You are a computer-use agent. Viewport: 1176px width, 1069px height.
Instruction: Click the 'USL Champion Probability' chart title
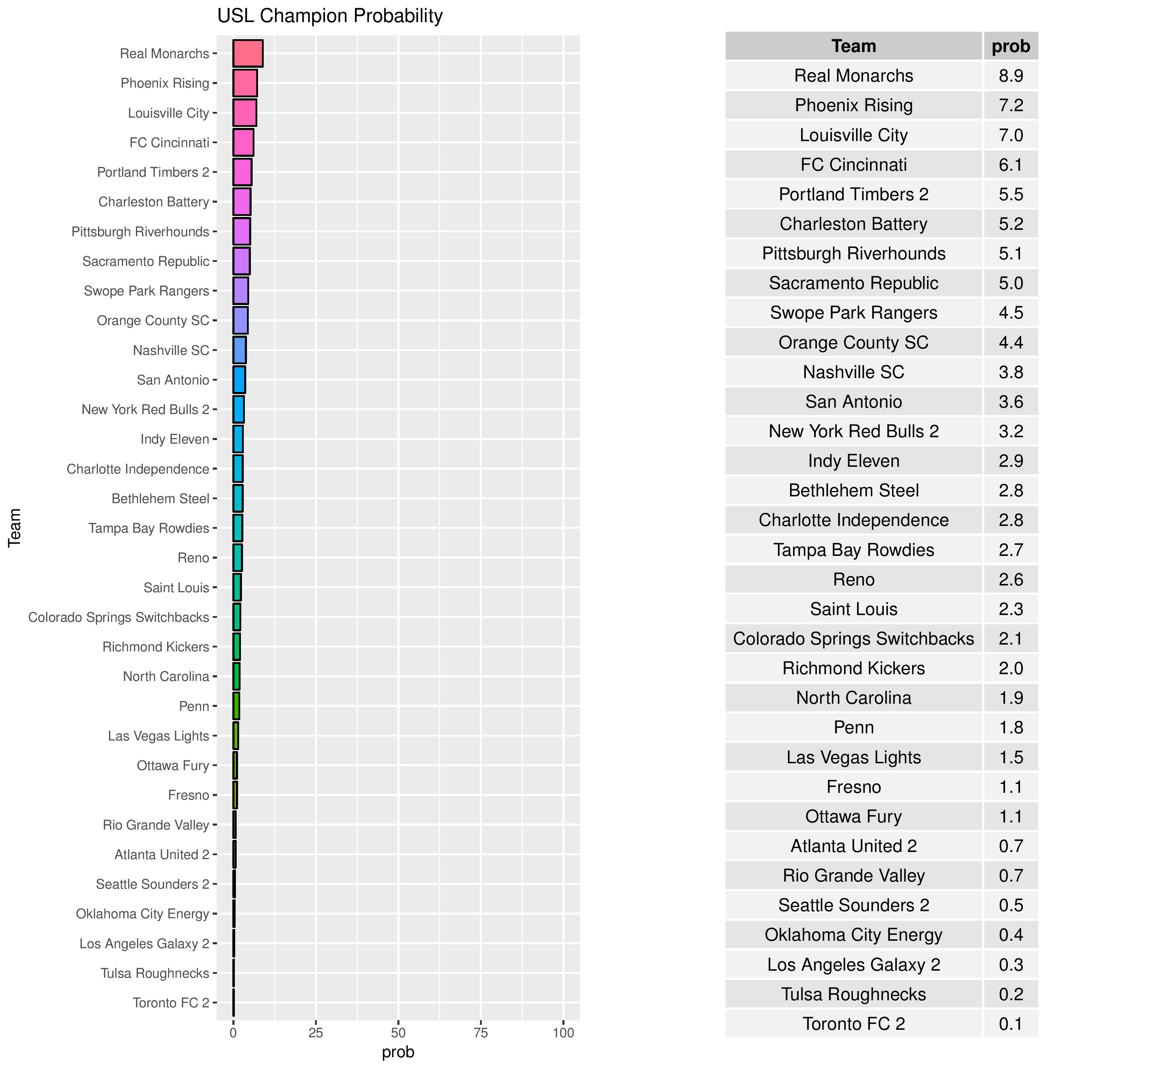[330, 16]
